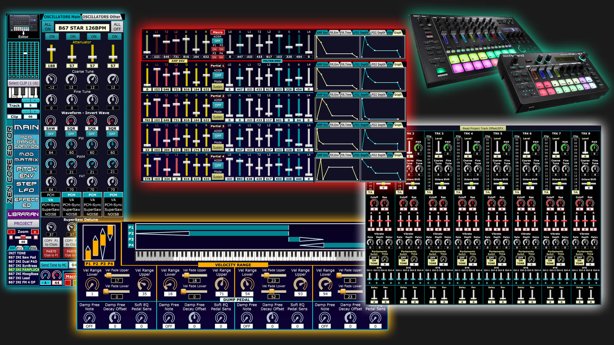Screen dimensions: 614x345
Task: Select SuperSaw from oscillator 4 type list
Action: (113, 210)
